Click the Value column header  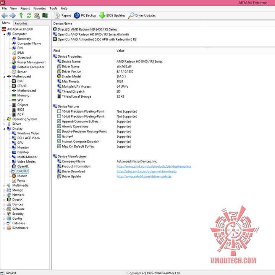tap(161, 51)
